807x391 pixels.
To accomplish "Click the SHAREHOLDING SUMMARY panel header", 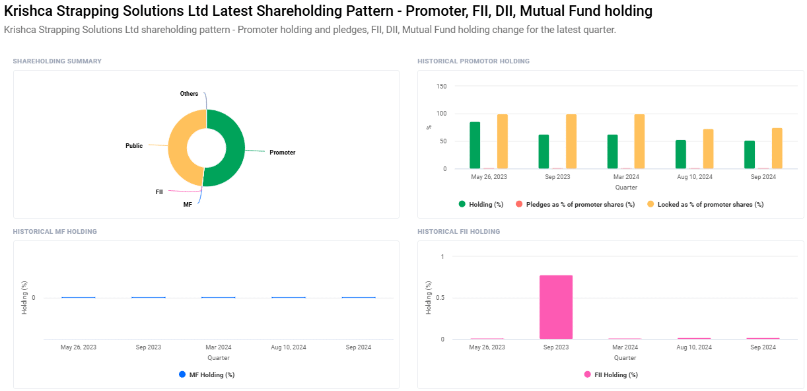I will 57,61.
